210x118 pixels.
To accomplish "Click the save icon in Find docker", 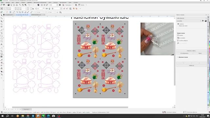I will pyautogui.click(x=206, y=21).
